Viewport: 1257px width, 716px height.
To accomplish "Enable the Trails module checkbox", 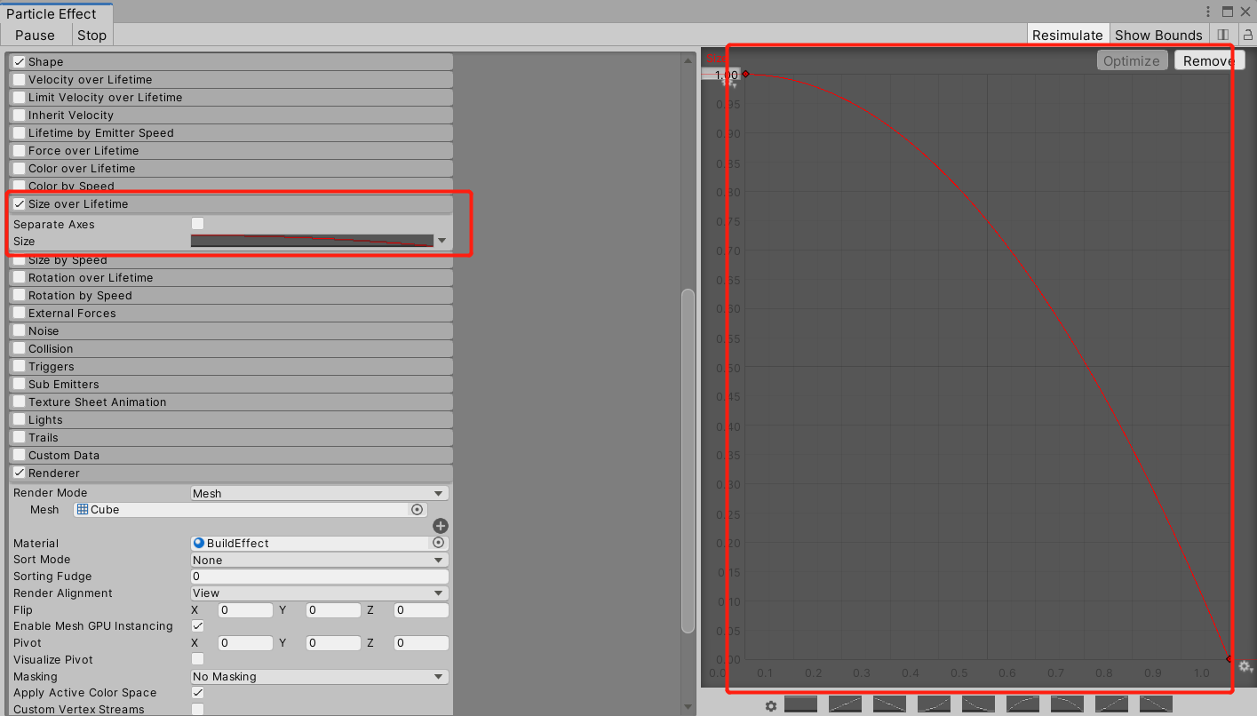I will [19, 437].
